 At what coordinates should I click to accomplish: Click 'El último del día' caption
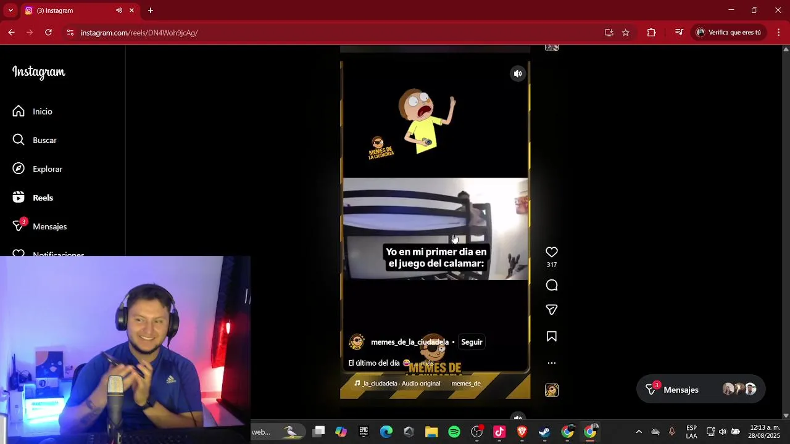[x=374, y=363]
